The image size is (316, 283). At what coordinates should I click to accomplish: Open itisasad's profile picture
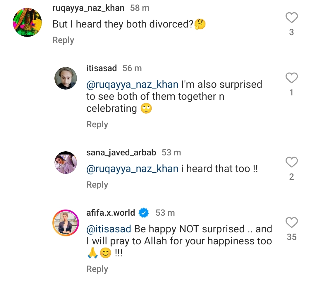click(66, 79)
